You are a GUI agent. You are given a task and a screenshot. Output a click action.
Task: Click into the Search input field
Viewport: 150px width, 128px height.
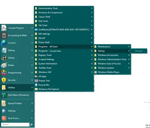click(x=15, y=125)
